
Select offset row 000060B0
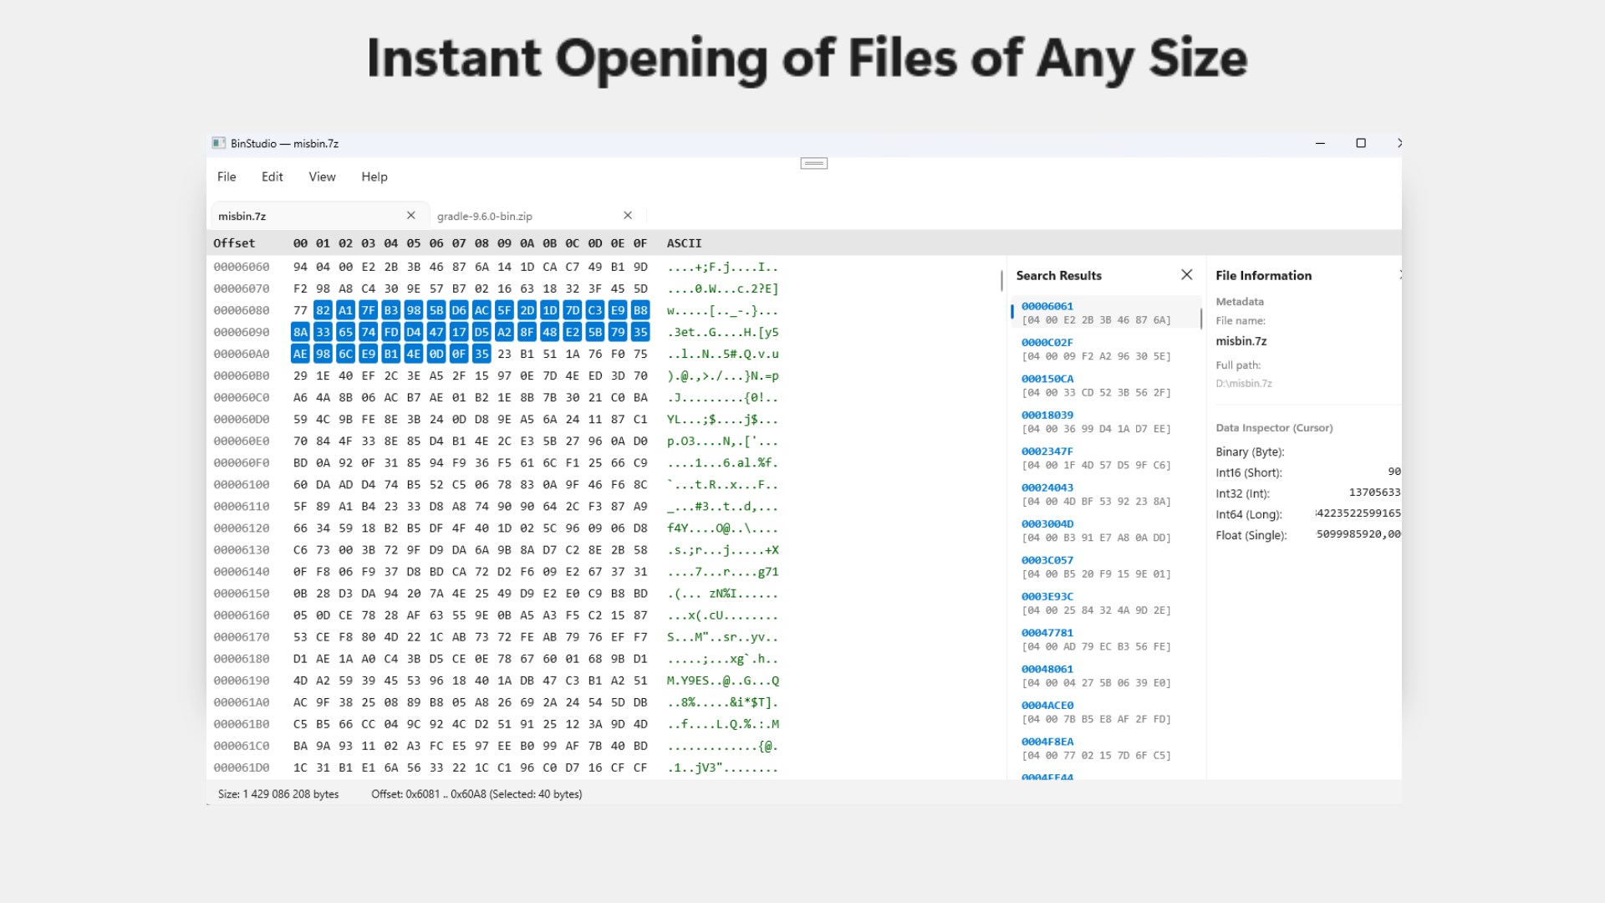[x=242, y=375]
